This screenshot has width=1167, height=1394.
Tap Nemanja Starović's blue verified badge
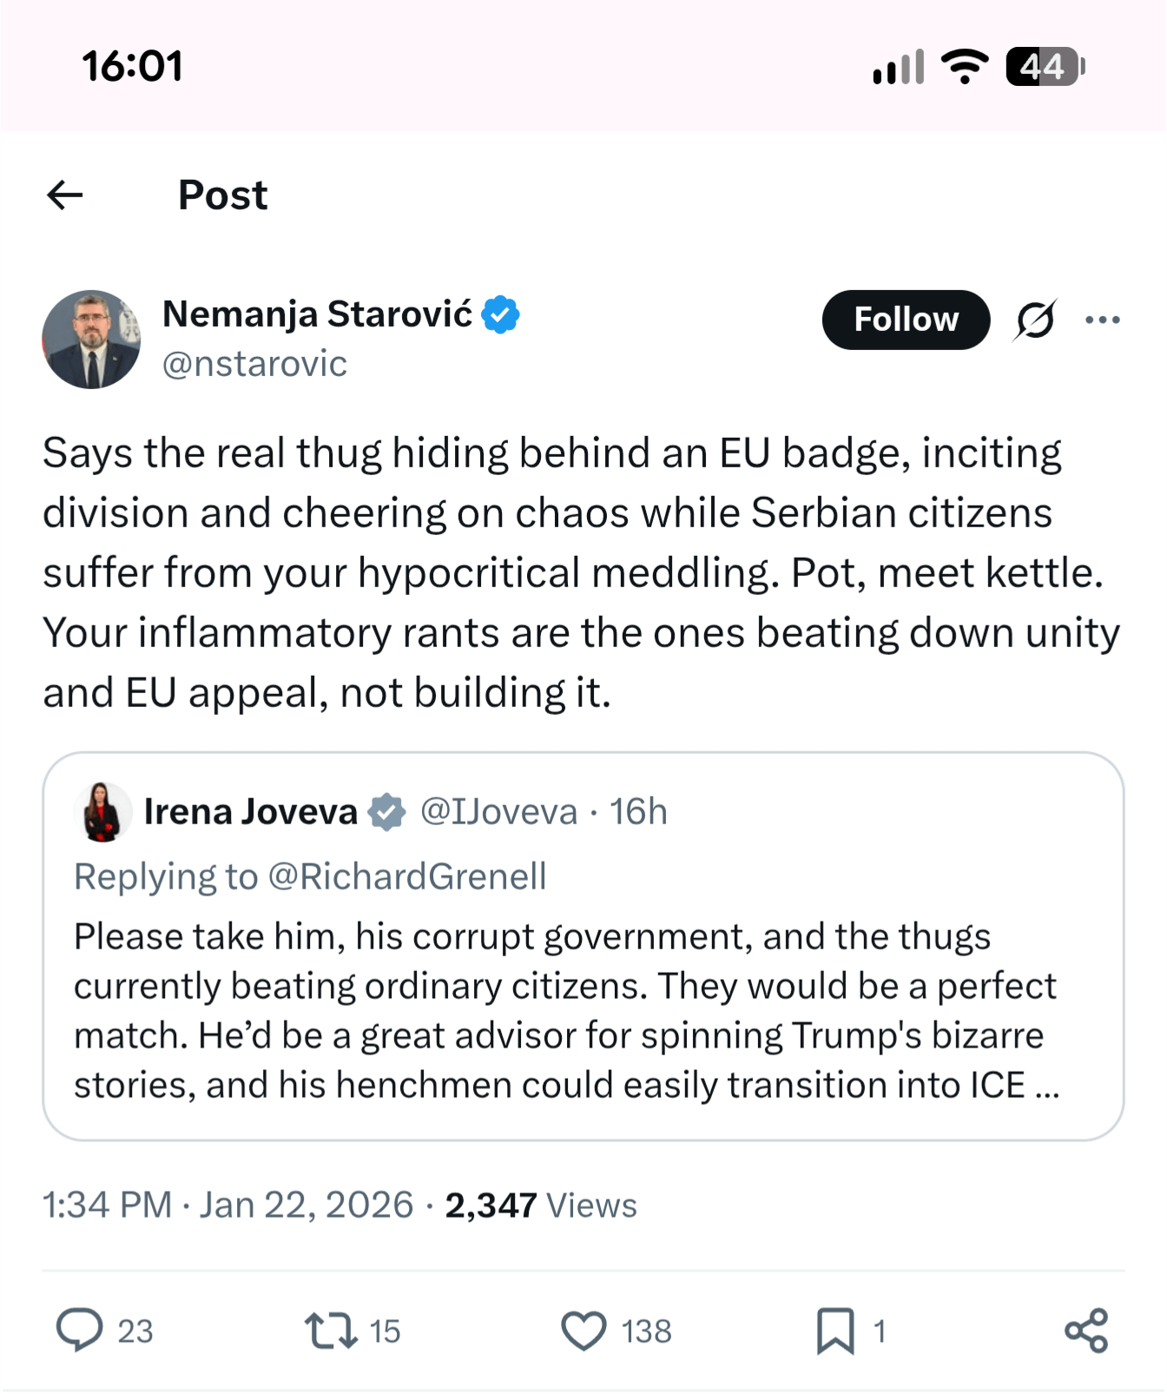[x=501, y=314]
